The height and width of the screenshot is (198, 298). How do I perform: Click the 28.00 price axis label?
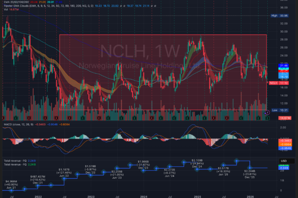click(284, 40)
